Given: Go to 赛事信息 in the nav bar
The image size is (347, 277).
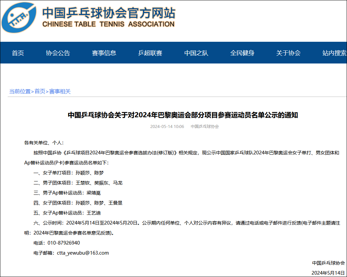Looking at the screenshot, I should (104, 53).
